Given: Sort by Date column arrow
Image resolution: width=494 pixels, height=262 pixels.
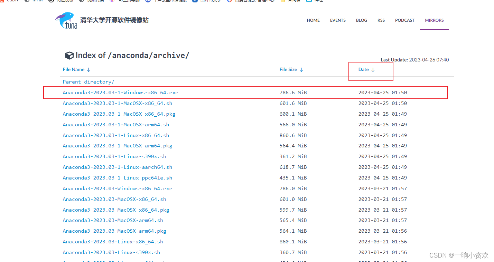Looking at the screenshot, I should click(373, 70).
